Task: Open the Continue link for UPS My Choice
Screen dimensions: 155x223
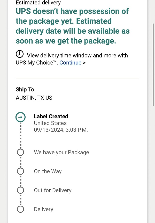Action: click(x=70, y=63)
